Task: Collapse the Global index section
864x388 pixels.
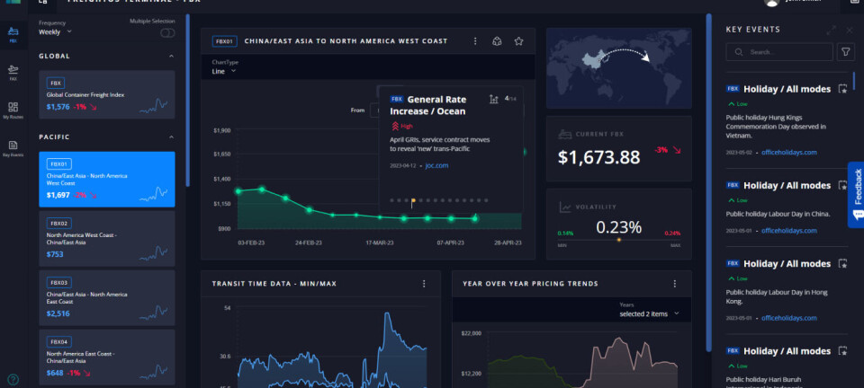Action: coord(172,56)
